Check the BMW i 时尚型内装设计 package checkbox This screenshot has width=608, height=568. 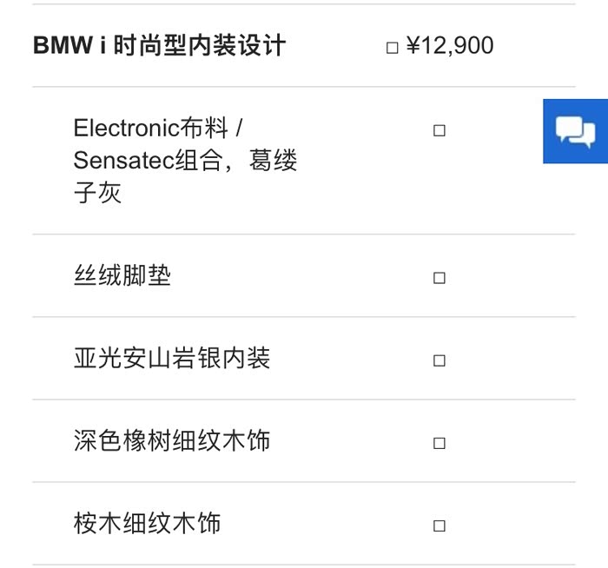click(392, 47)
